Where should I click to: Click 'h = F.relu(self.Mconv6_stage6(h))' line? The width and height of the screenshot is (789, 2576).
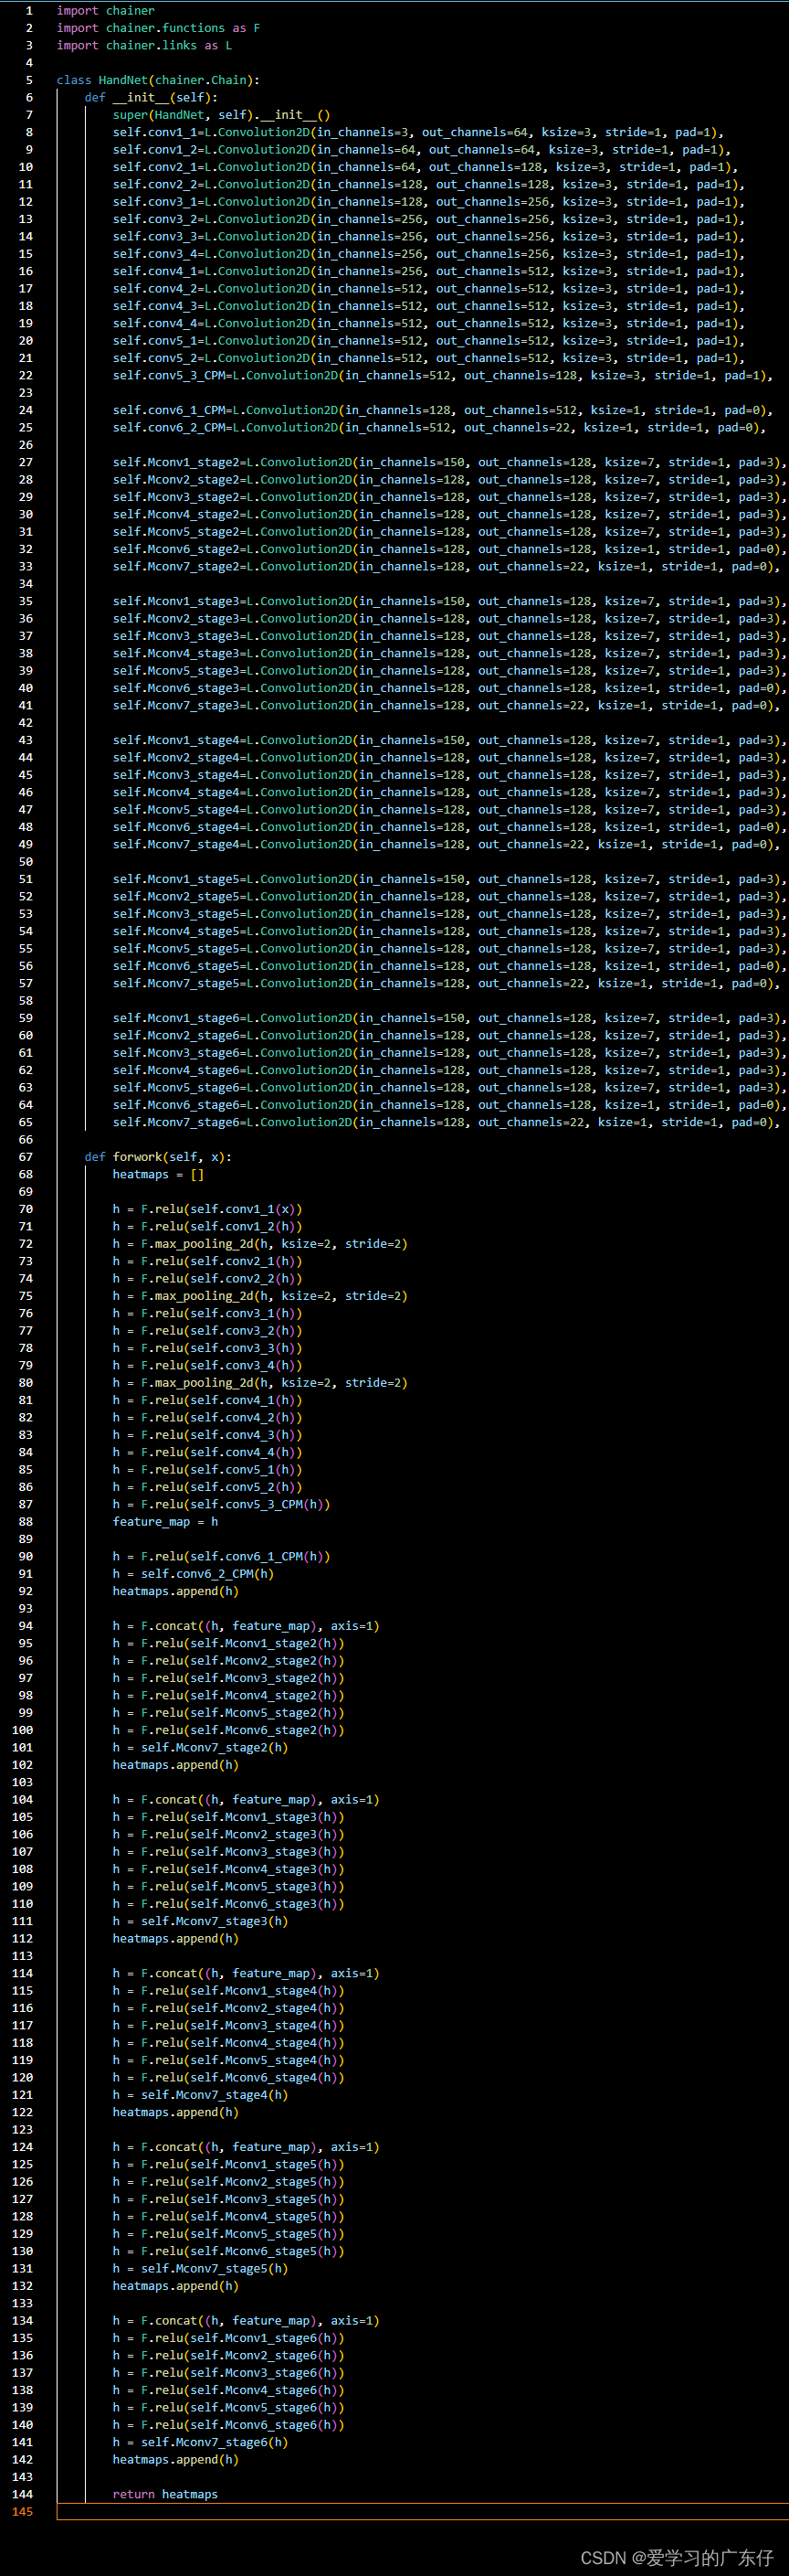[227, 2425]
